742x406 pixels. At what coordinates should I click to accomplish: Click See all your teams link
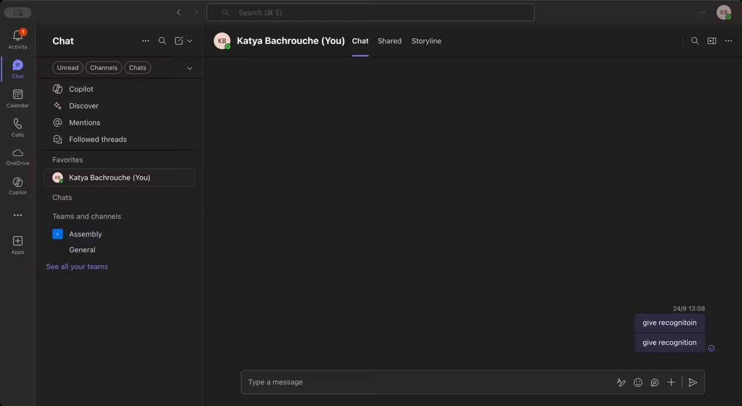tap(77, 267)
